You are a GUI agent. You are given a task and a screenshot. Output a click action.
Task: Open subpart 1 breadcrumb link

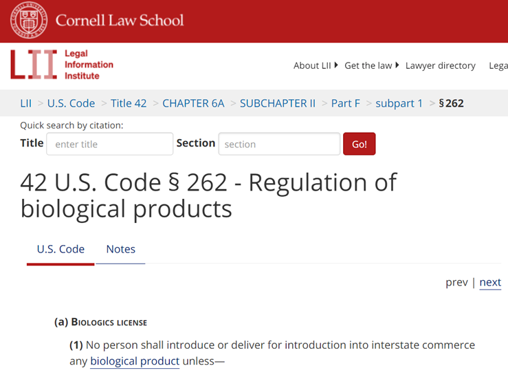[399, 103]
